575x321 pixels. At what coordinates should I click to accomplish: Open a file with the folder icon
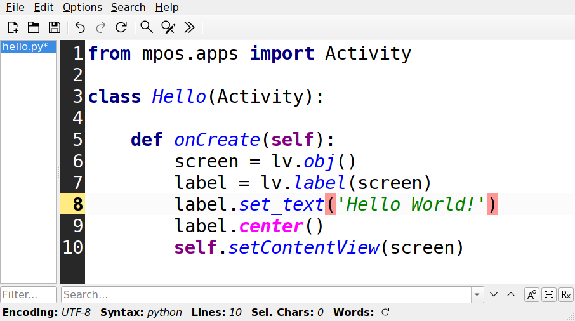[x=34, y=27]
